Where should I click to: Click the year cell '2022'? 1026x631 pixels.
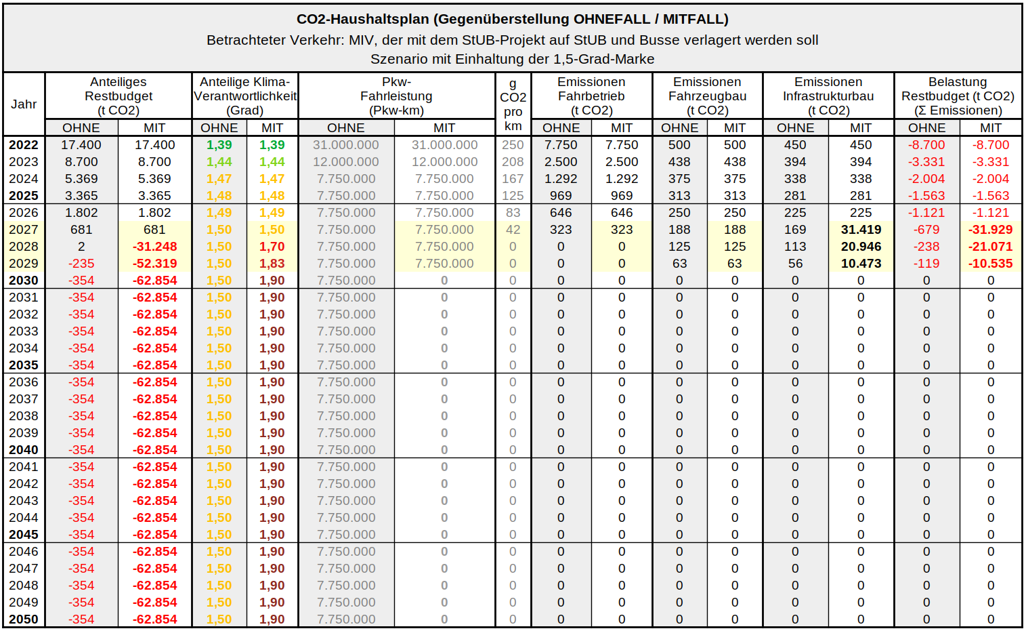coord(24,145)
